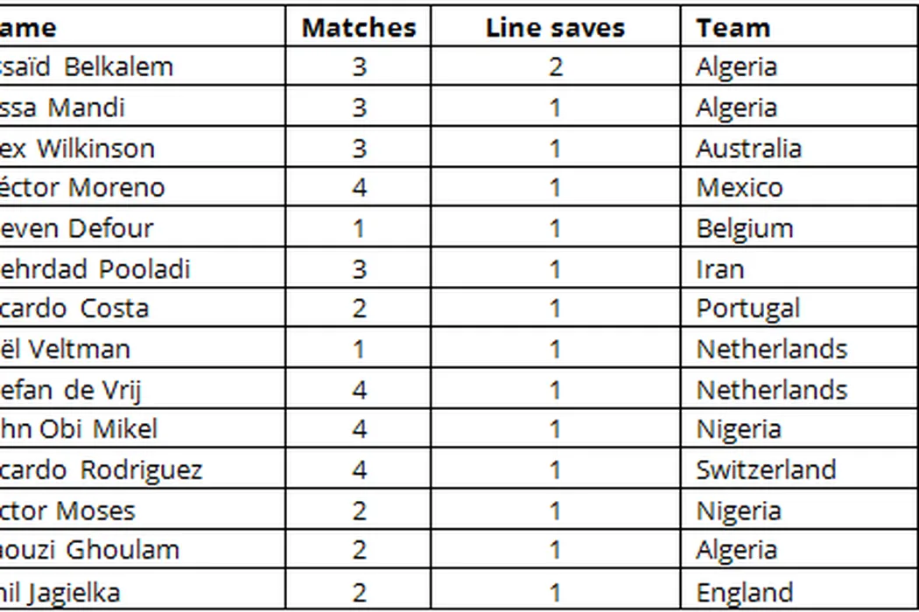Click the Belgium team cell
Image resolution: width=919 pixels, height=612 pixels.
click(x=745, y=228)
